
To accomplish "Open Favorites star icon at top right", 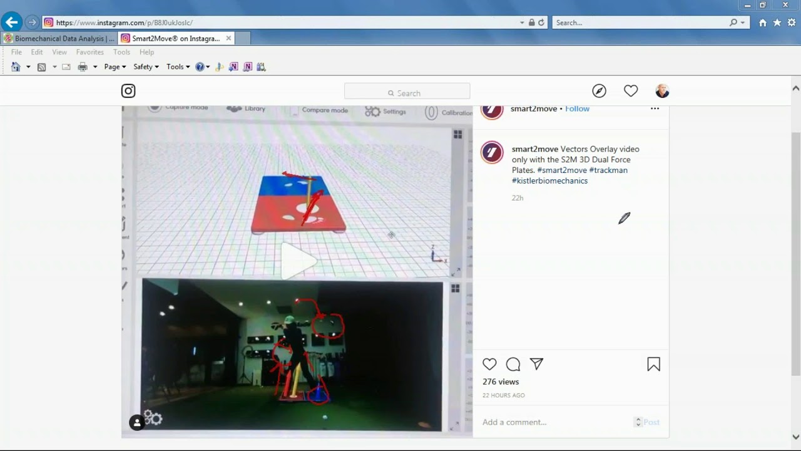I will pyautogui.click(x=777, y=23).
